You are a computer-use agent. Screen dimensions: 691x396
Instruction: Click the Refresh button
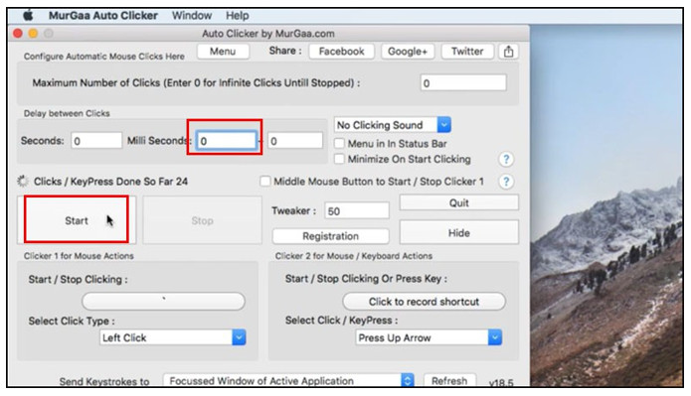point(449,380)
